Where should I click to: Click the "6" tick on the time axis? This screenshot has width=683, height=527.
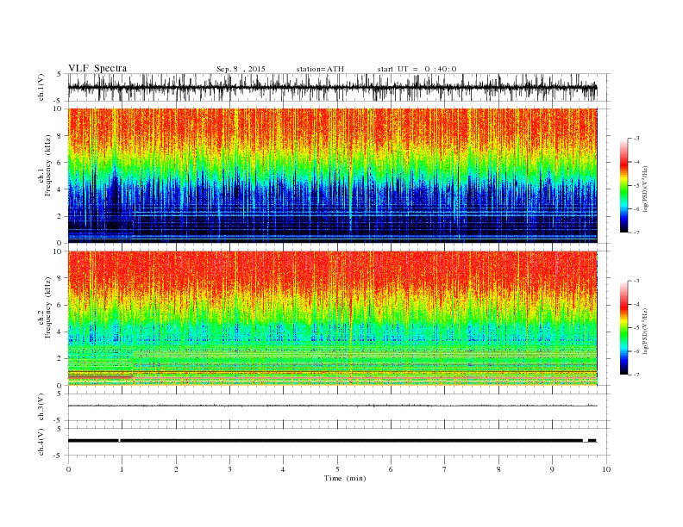tap(391, 469)
